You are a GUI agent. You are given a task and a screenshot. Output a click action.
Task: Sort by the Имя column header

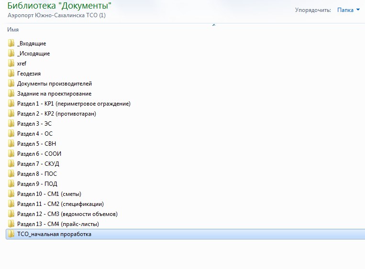(x=13, y=30)
